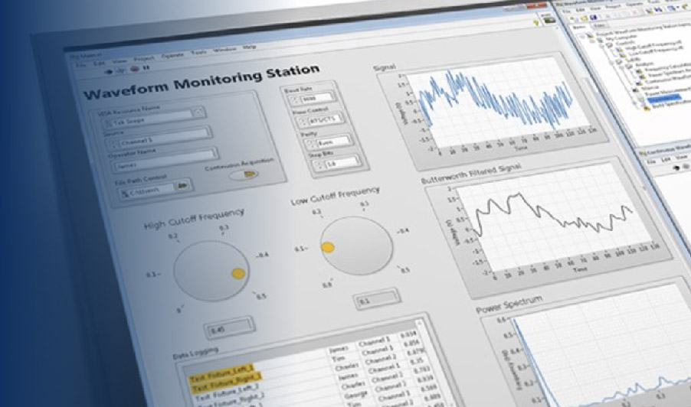Screen dimensions: 691x407
Task: Open the Project menu in Main.vi
Action: pyautogui.click(x=144, y=58)
